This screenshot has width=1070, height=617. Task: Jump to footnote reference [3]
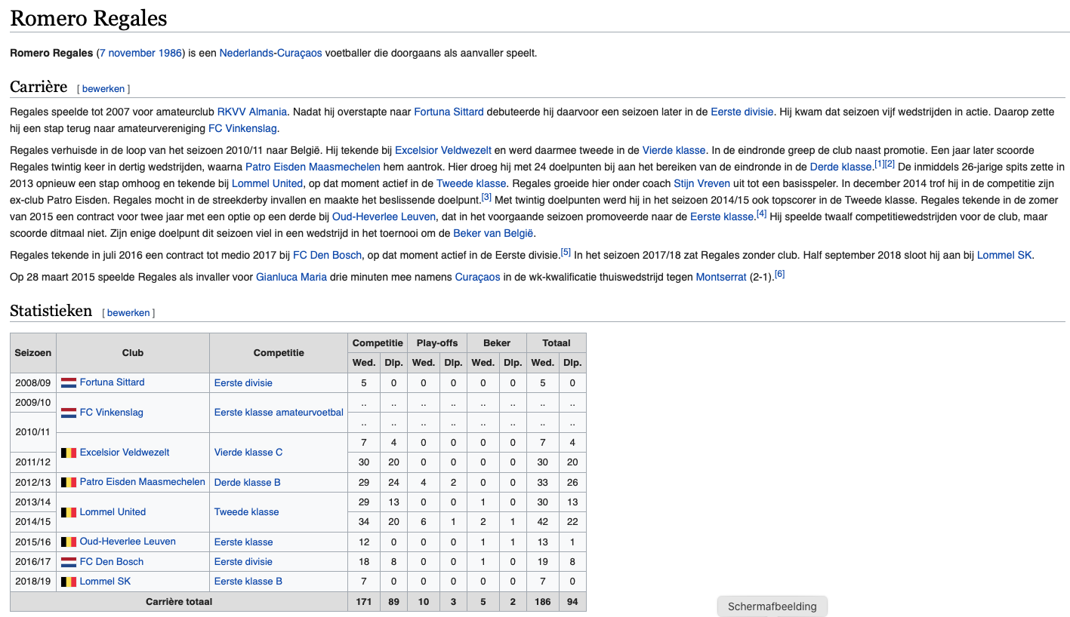pyautogui.click(x=486, y=197)
